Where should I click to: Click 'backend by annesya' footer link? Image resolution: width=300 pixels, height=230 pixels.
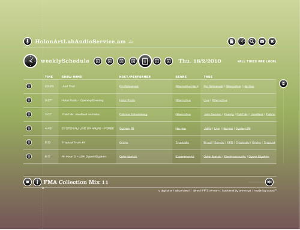(x=236, y=190)
